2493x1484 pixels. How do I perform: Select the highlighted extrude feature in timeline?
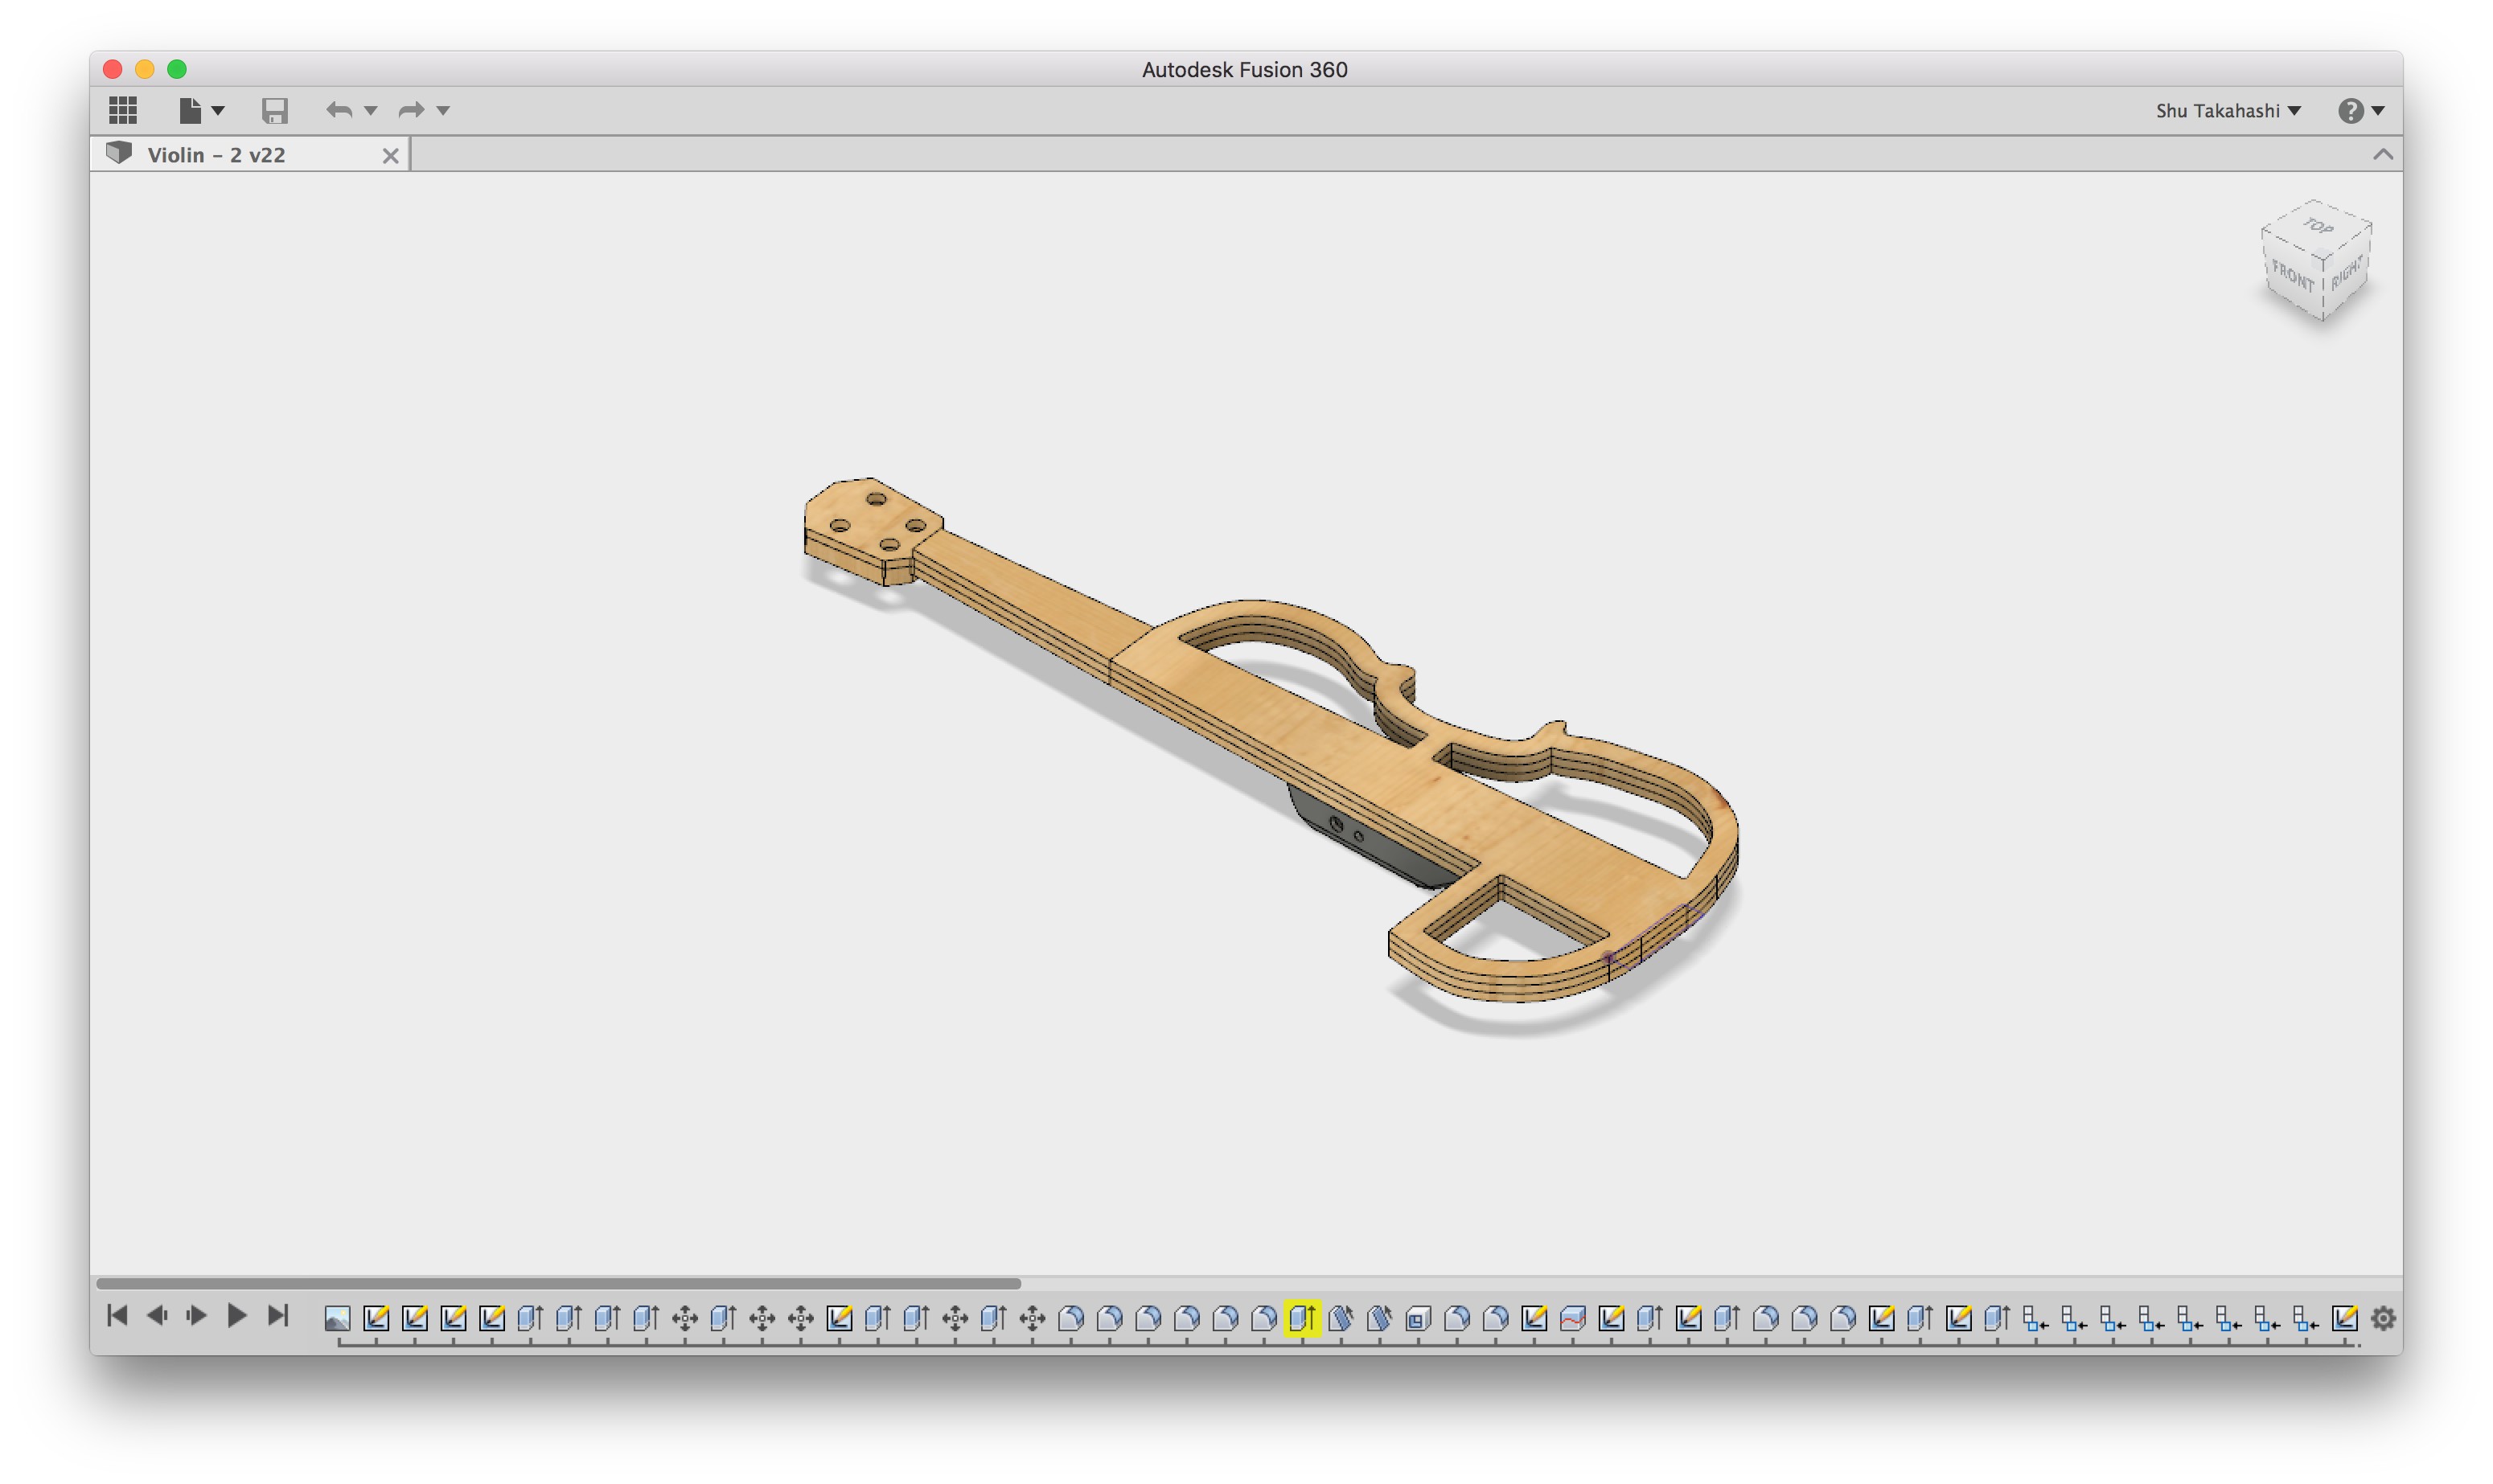1303,1318
